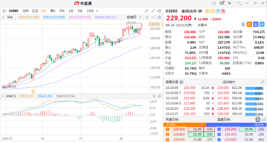Click bid price 228.800 in level 2

point(179,135)
